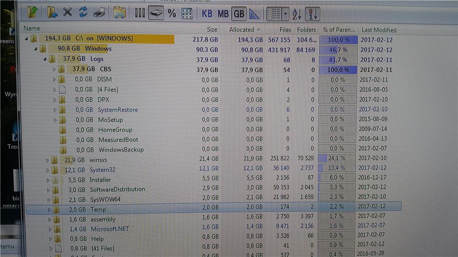The width and height of the screenshot is (458, 257).
Task: Select the [41 Files] entry name
Action: click(x=103, y=249)
